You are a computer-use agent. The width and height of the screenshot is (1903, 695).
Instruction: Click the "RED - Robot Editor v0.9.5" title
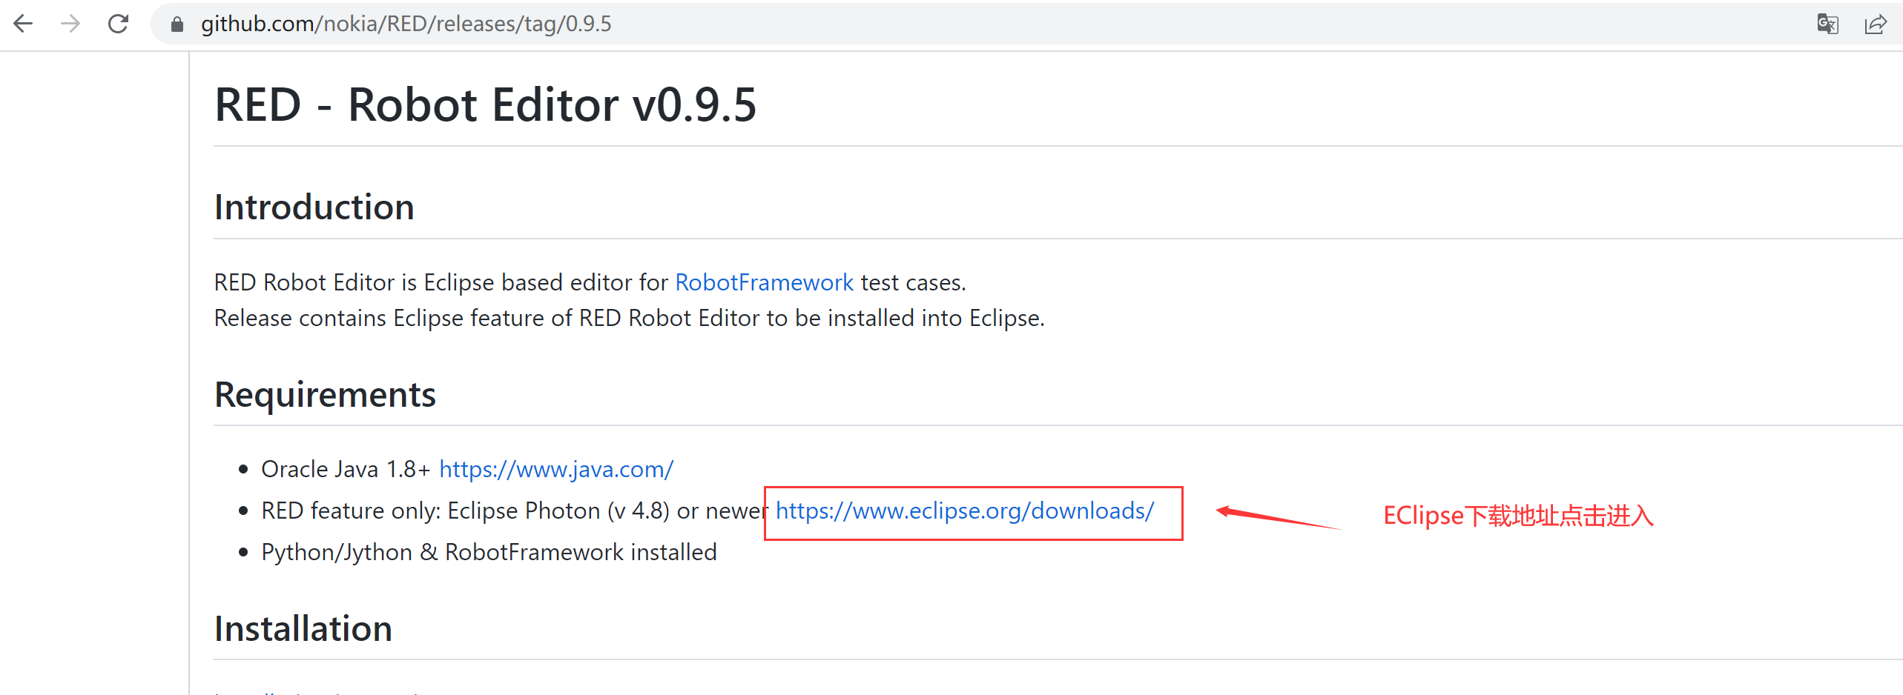(485, 104)
